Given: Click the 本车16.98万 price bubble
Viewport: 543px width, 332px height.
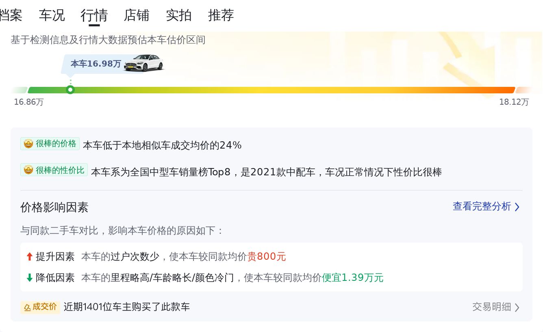Looking at the screenshot, I should [96, 64].
